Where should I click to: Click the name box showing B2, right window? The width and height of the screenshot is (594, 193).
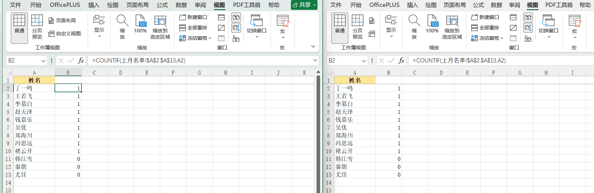tap(344, 61)
